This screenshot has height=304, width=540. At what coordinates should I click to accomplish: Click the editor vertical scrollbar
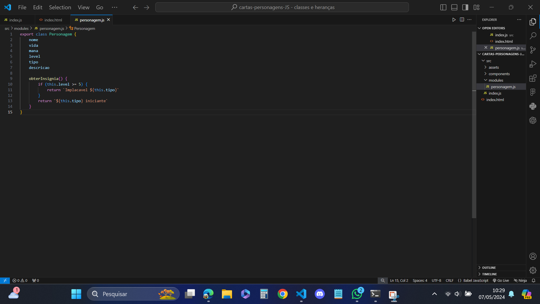click(474, 125)
